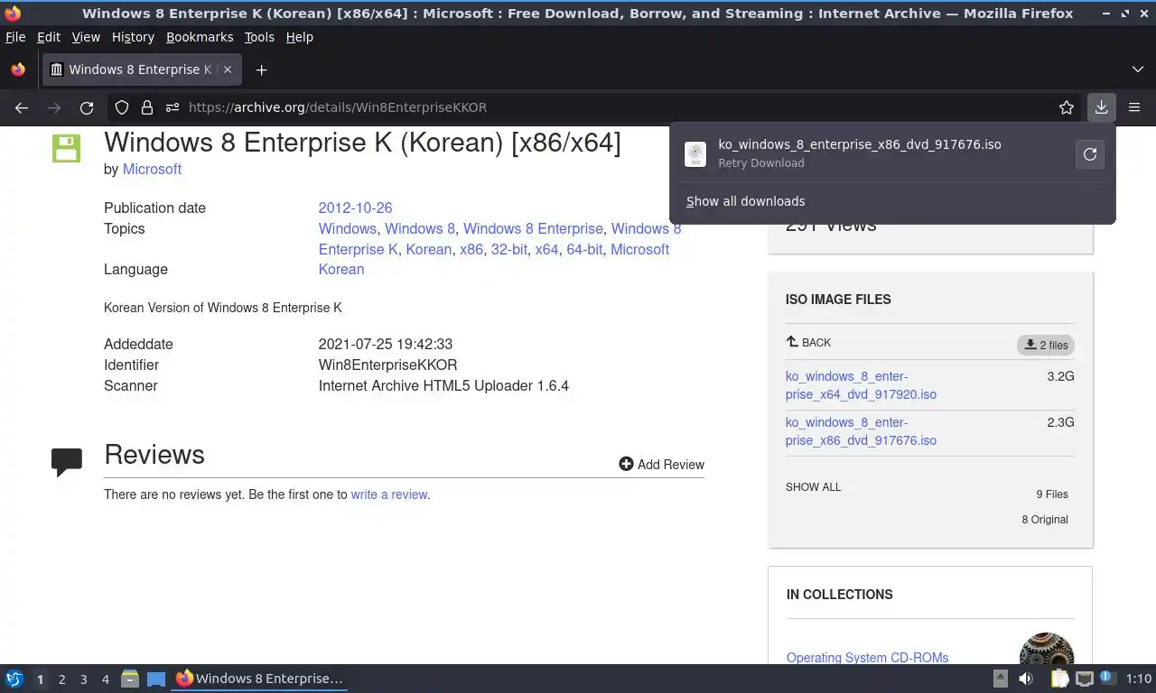Image resolution: width=1156 pixels, height=693 pixels.
Task: Open Firefox View pinned icon
Action: 18,69
